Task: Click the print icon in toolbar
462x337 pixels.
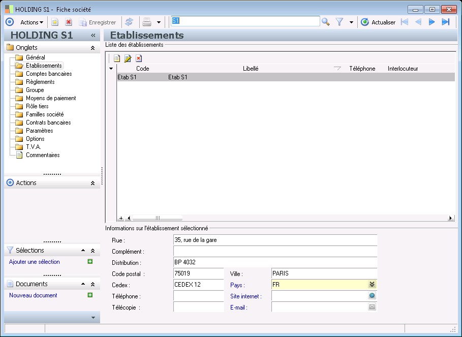Action: 147,22
